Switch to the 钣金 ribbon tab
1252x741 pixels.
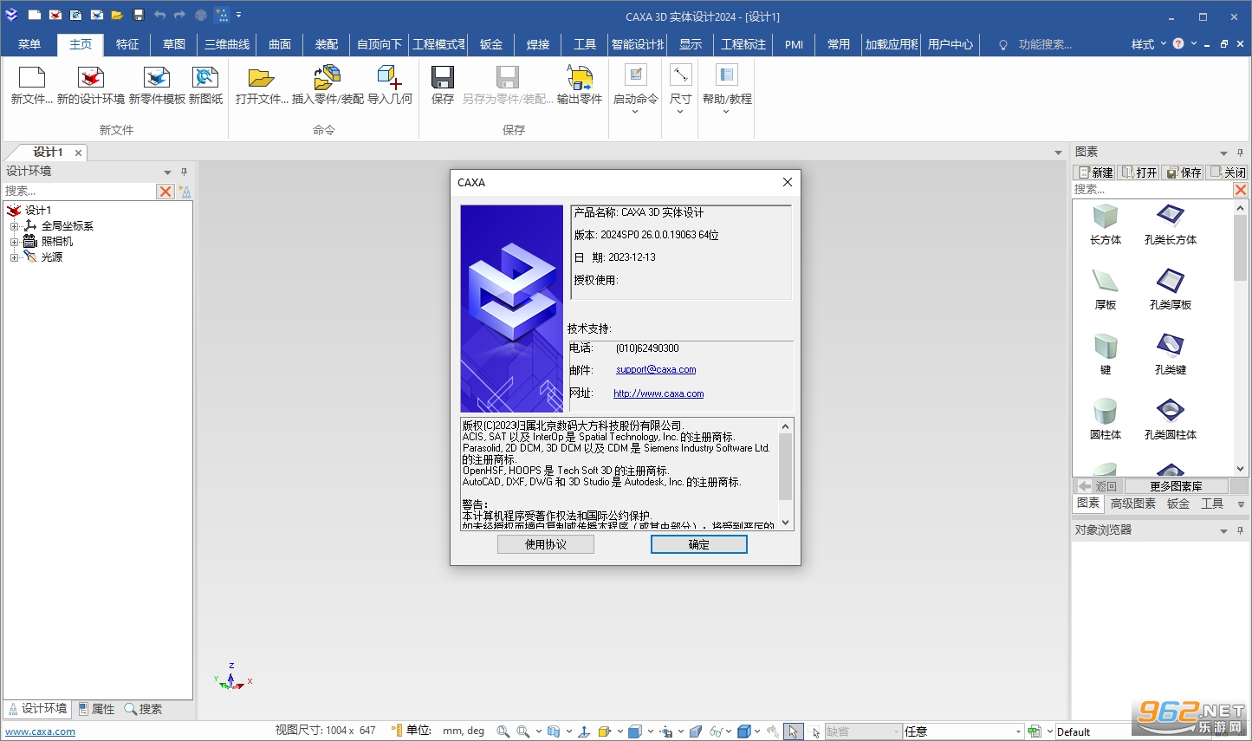[x=491, y=44]
